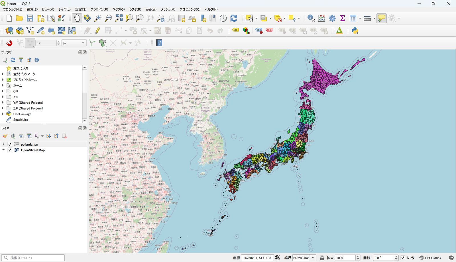The image size is (456, 262).
Task: Open the Python console icon
Action: tap(355, 30)
